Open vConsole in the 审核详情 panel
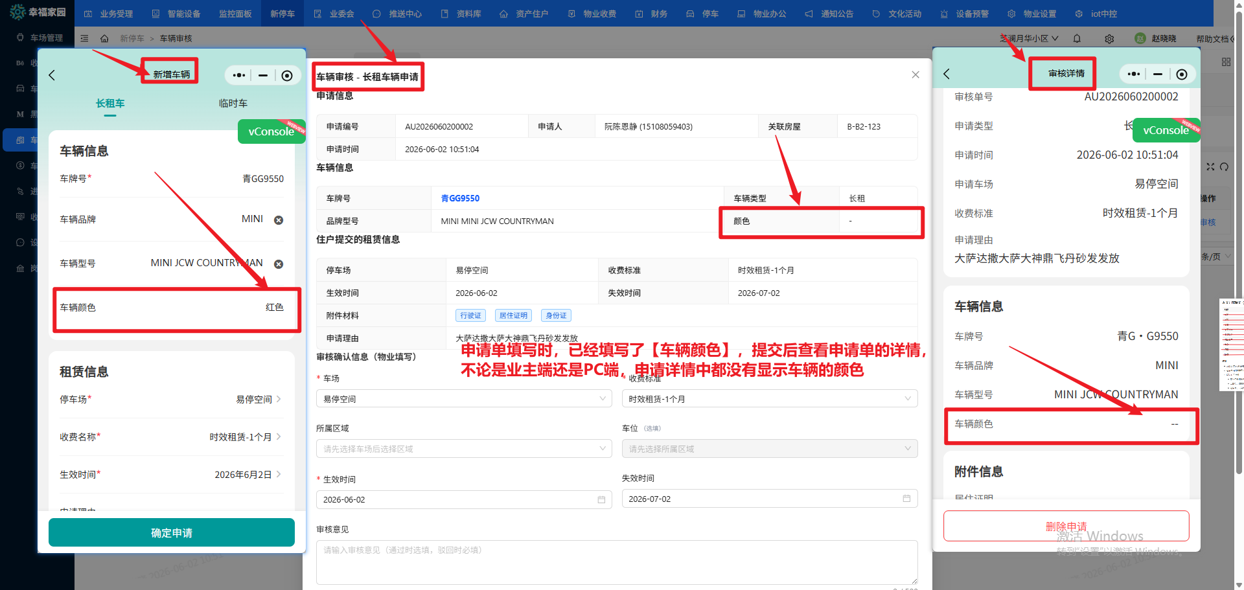Viewport: 1244px width, 590px height. (x=1166, y=130)
